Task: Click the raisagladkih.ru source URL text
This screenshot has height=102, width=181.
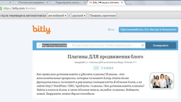Action: point(105,62)
